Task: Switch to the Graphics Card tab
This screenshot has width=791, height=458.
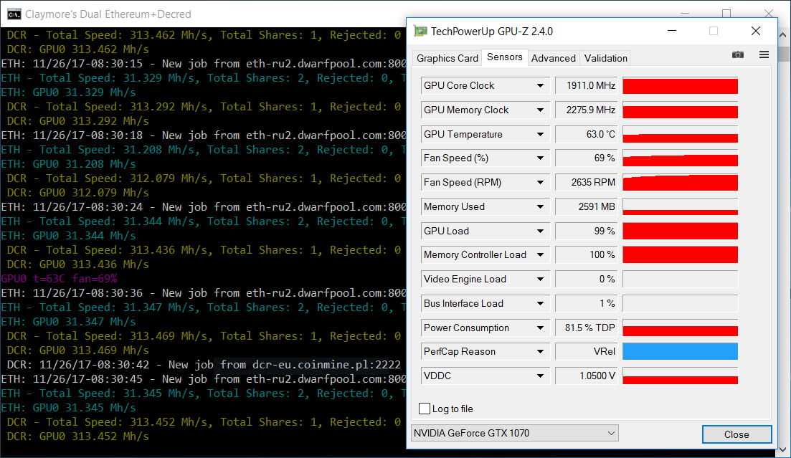Action: tap(447, 58)
